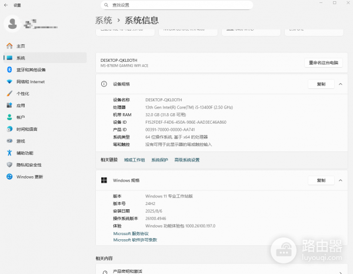Image resolution: width=353 pixels, height=274 pixels.
Task: Copy device specifications with 复制 button
Action: [x=321, y=84]
